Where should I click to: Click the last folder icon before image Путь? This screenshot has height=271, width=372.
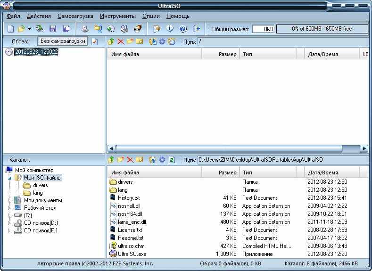click(x=172, y=41)
